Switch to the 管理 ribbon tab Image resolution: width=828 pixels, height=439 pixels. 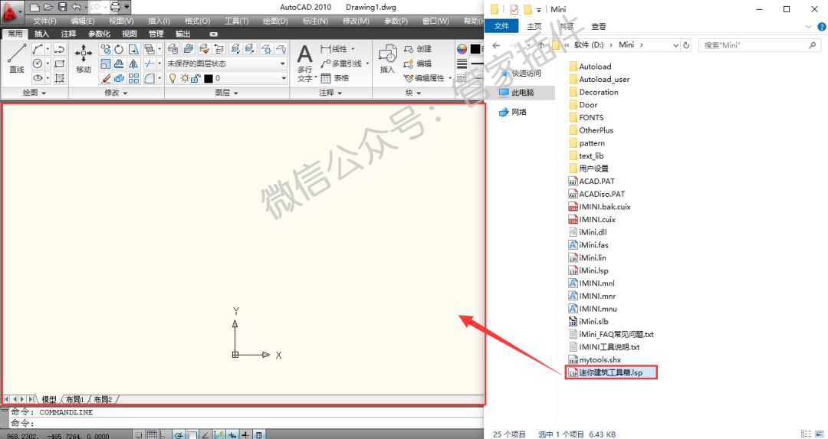(156, 34)
